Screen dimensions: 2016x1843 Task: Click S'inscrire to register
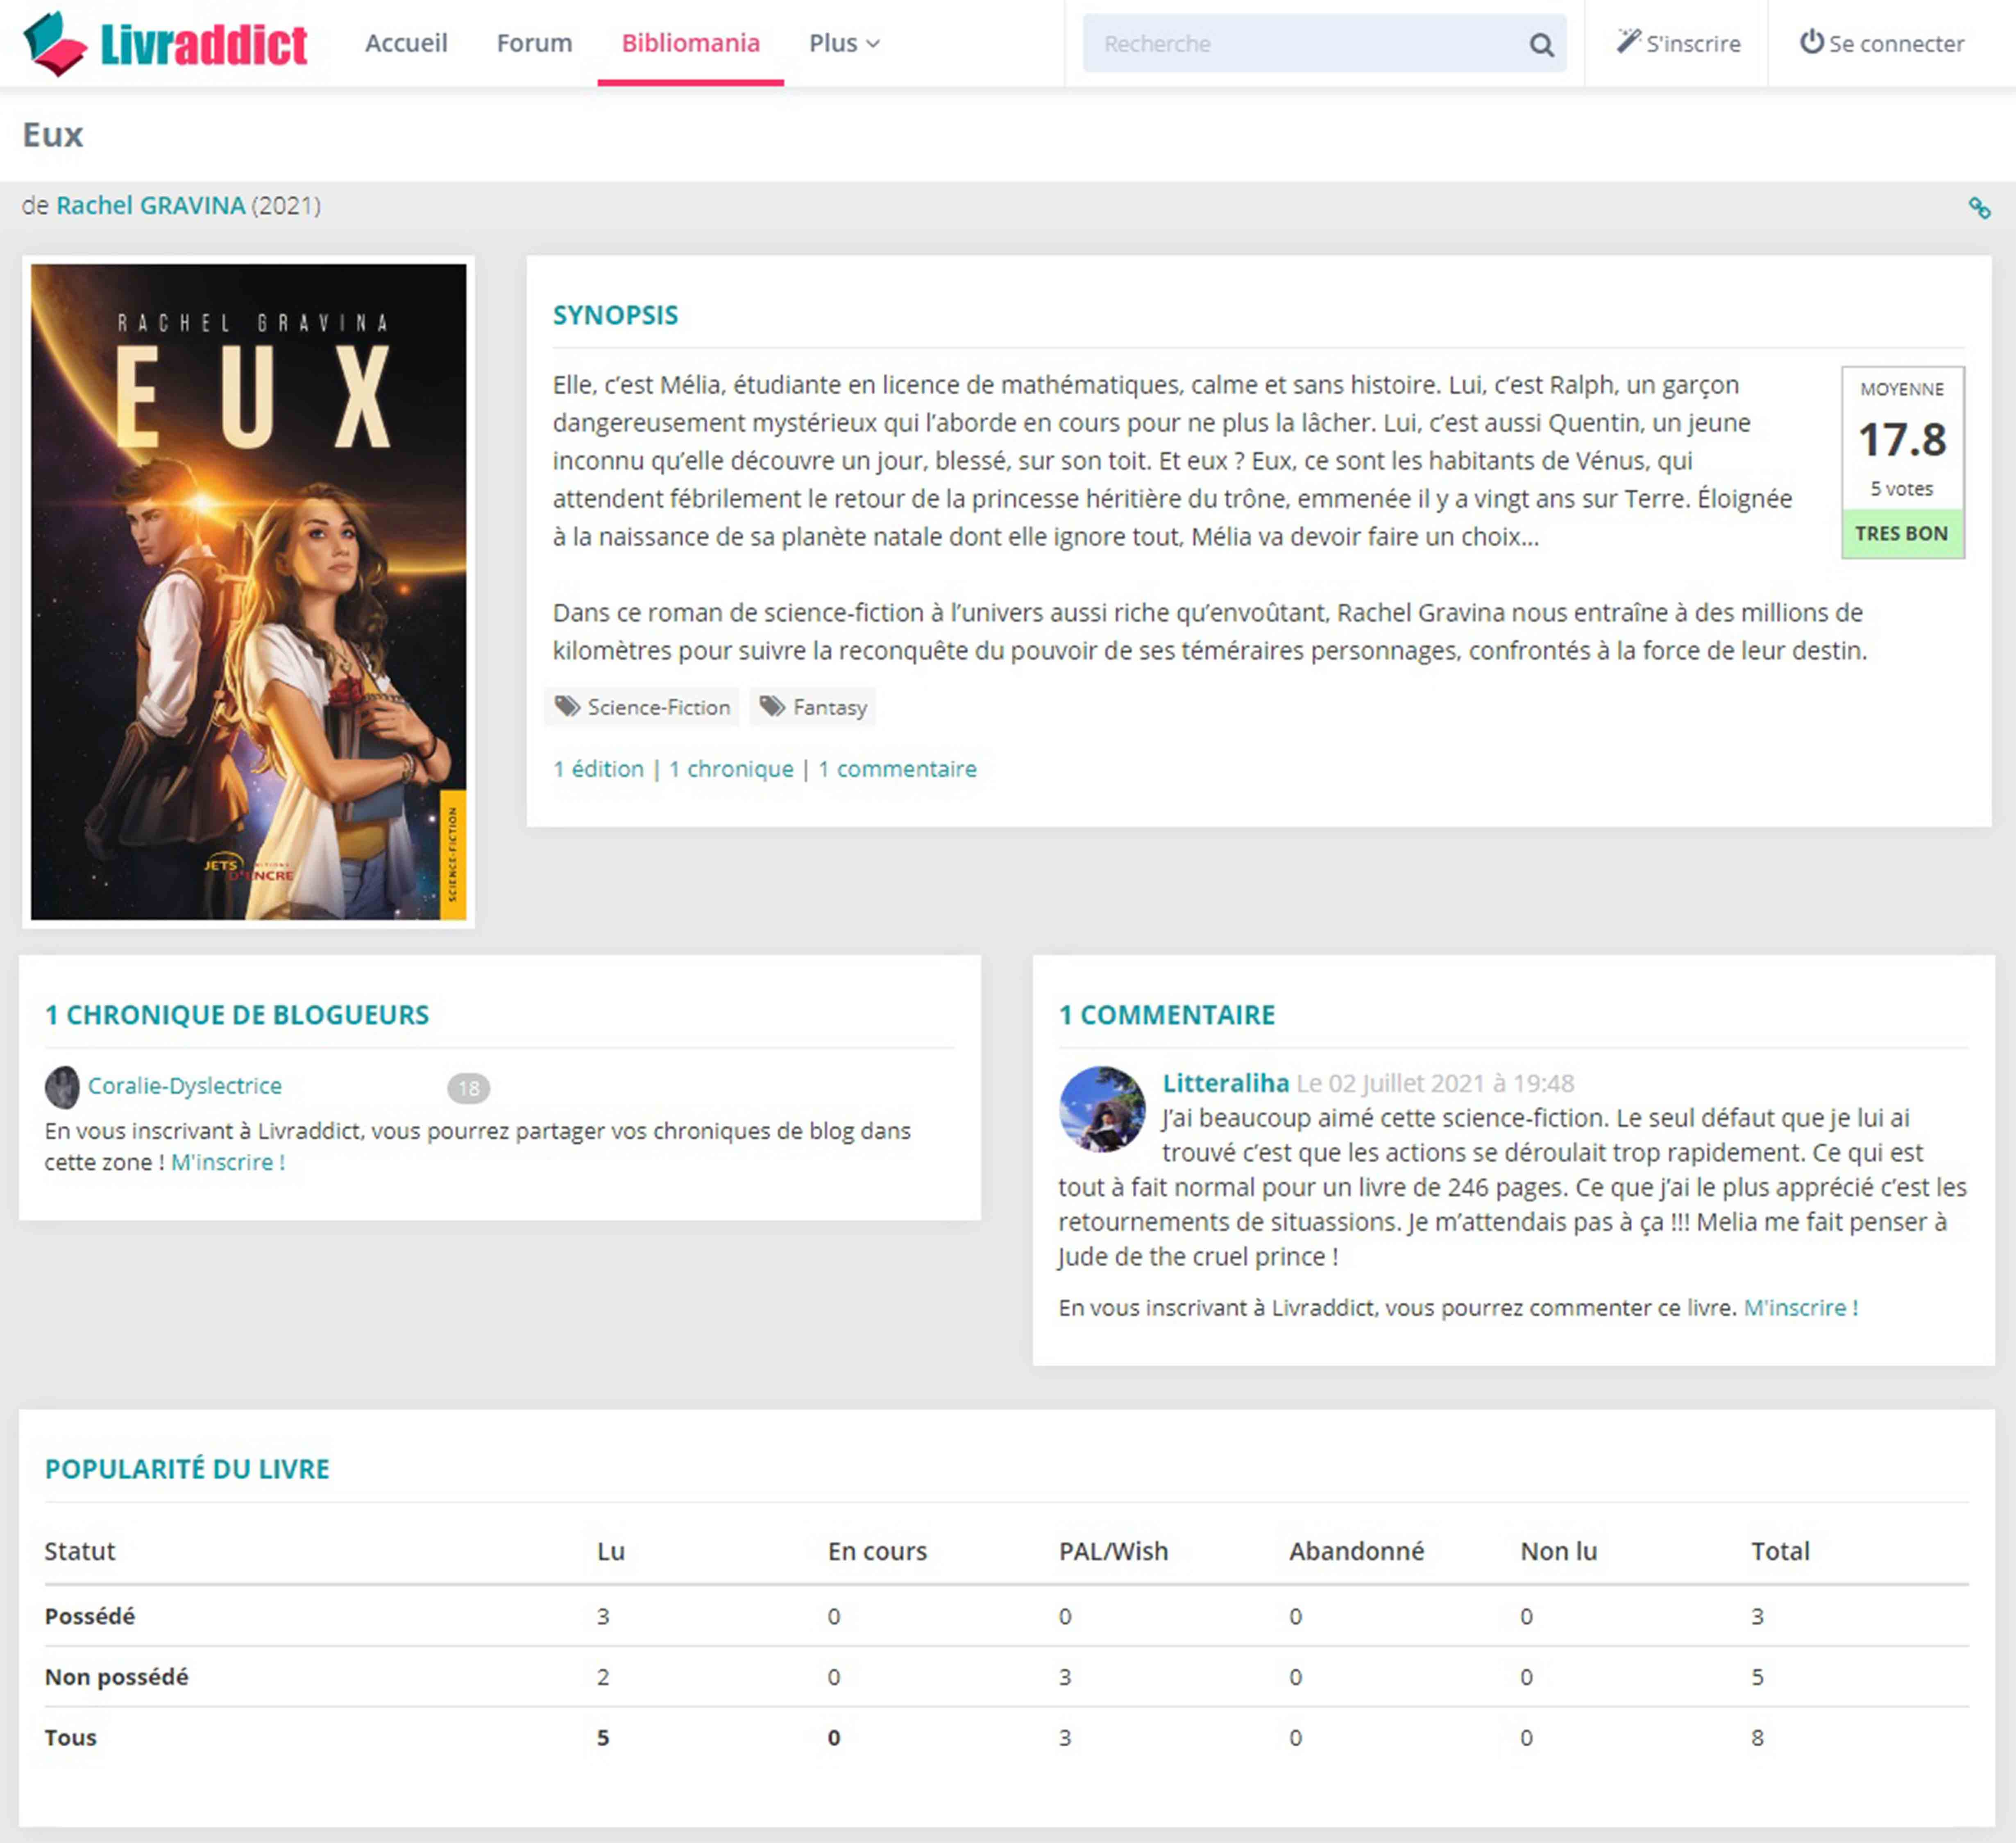1679,43
